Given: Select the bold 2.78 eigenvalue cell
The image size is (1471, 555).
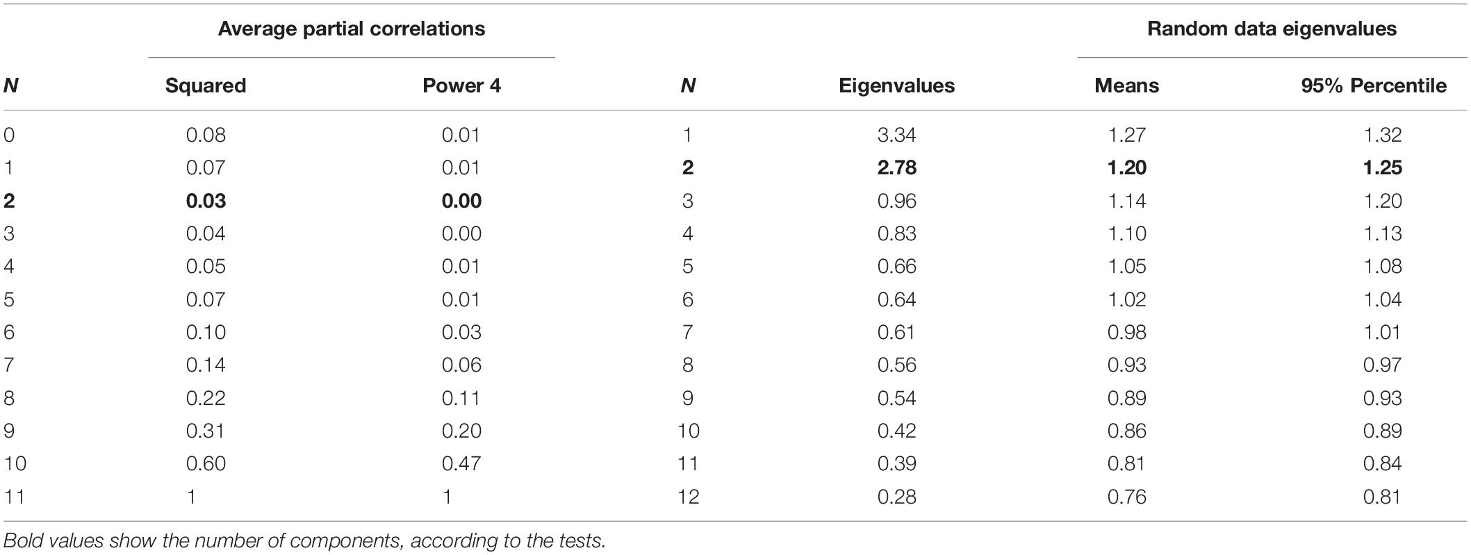Looking at the screenshot, I should [x=896, y=167].
